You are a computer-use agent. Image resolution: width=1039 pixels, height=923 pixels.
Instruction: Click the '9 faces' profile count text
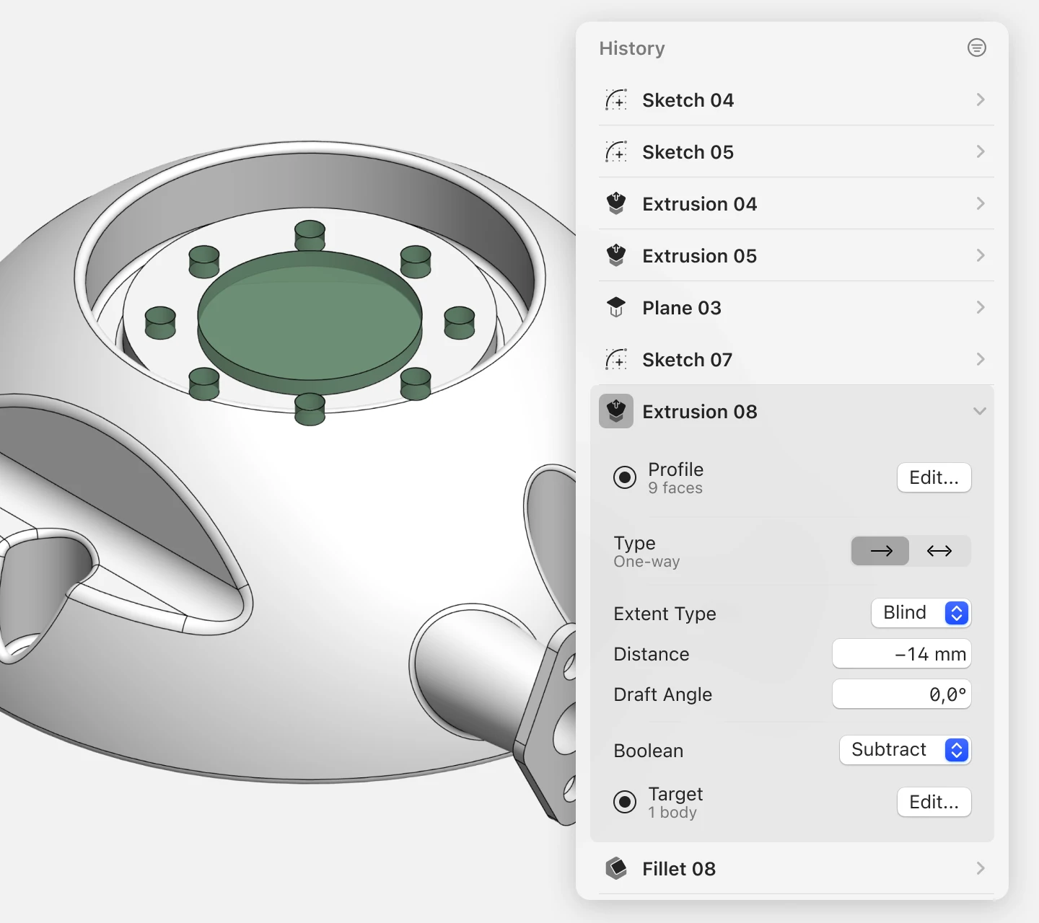[x=675, y=488]
